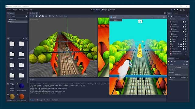Open the Scene menu
The height and width of the screenshot is (109, 195).
tap(9, 10)
